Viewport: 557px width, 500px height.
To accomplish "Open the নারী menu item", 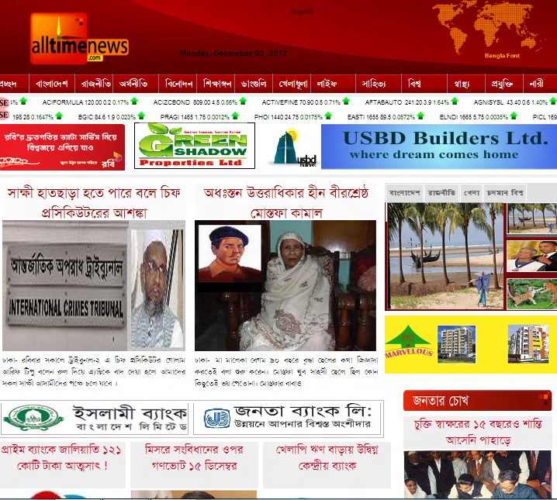I will point(536,84).
